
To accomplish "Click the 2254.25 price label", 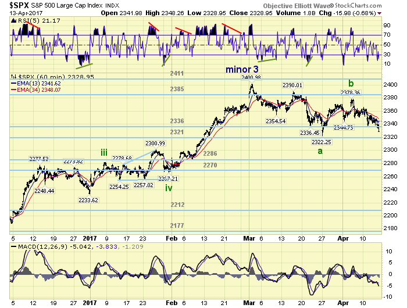I will [x=119, y=187].
